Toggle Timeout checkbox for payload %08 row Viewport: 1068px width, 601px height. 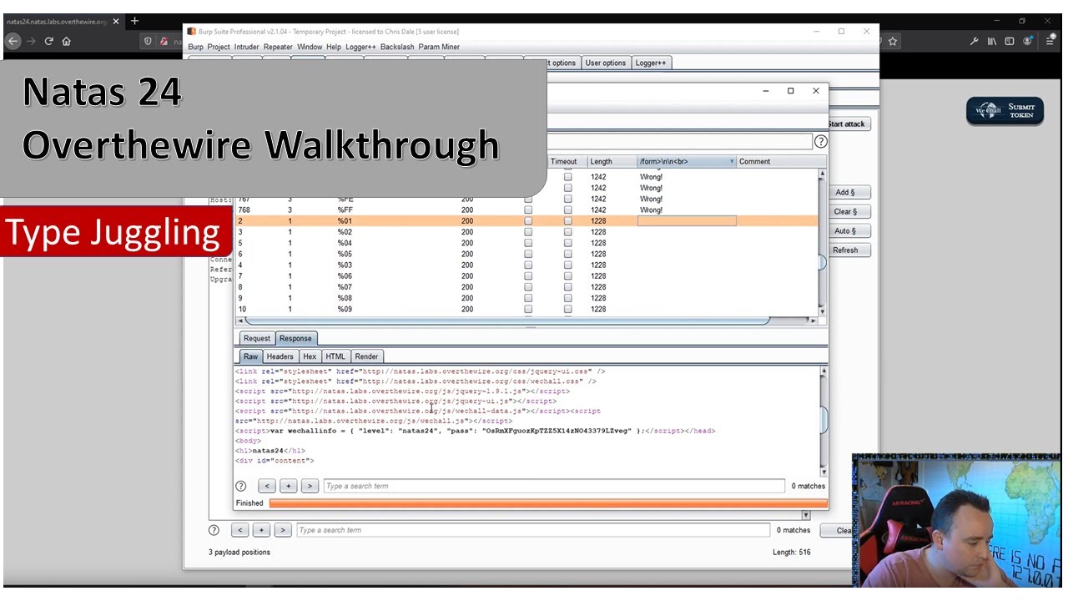click(567, 298)
